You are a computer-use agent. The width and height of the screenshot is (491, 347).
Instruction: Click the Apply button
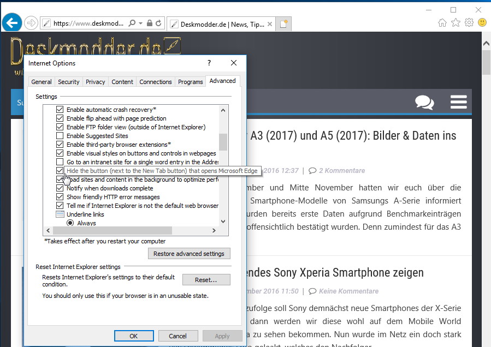(x=222, y=336)
